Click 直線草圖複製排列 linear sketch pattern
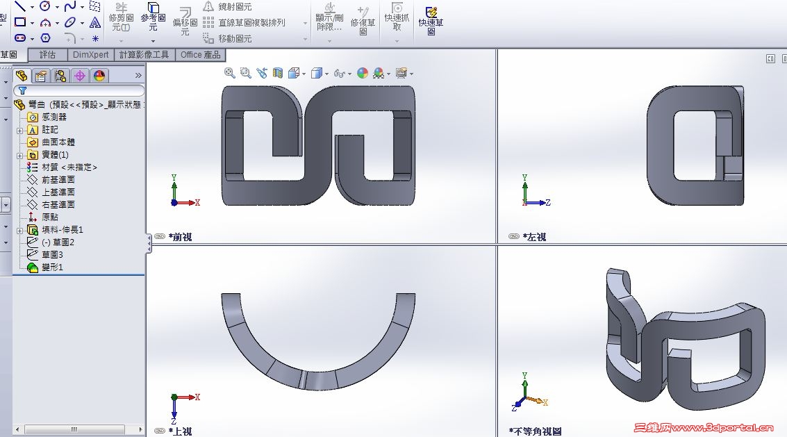 [x=244, y=23]
